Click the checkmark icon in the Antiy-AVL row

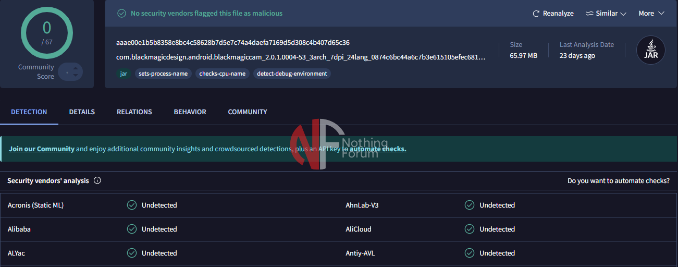470,253
